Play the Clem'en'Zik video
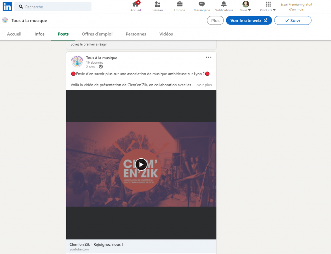This screenshot has width=331, height=254. coord(141,164)
